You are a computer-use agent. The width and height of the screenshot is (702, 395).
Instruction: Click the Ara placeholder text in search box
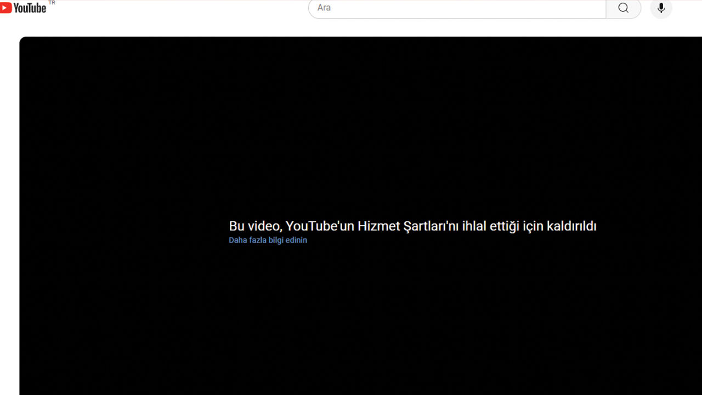[x=324, y=8]
